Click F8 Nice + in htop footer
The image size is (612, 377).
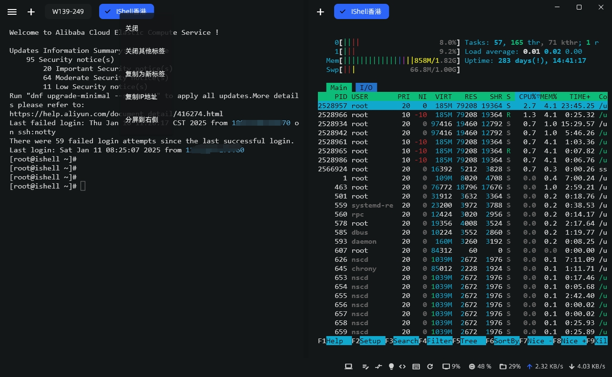[570, 341]
